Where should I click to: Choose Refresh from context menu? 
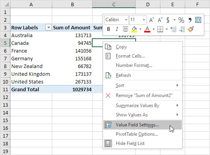coord(143,75)
